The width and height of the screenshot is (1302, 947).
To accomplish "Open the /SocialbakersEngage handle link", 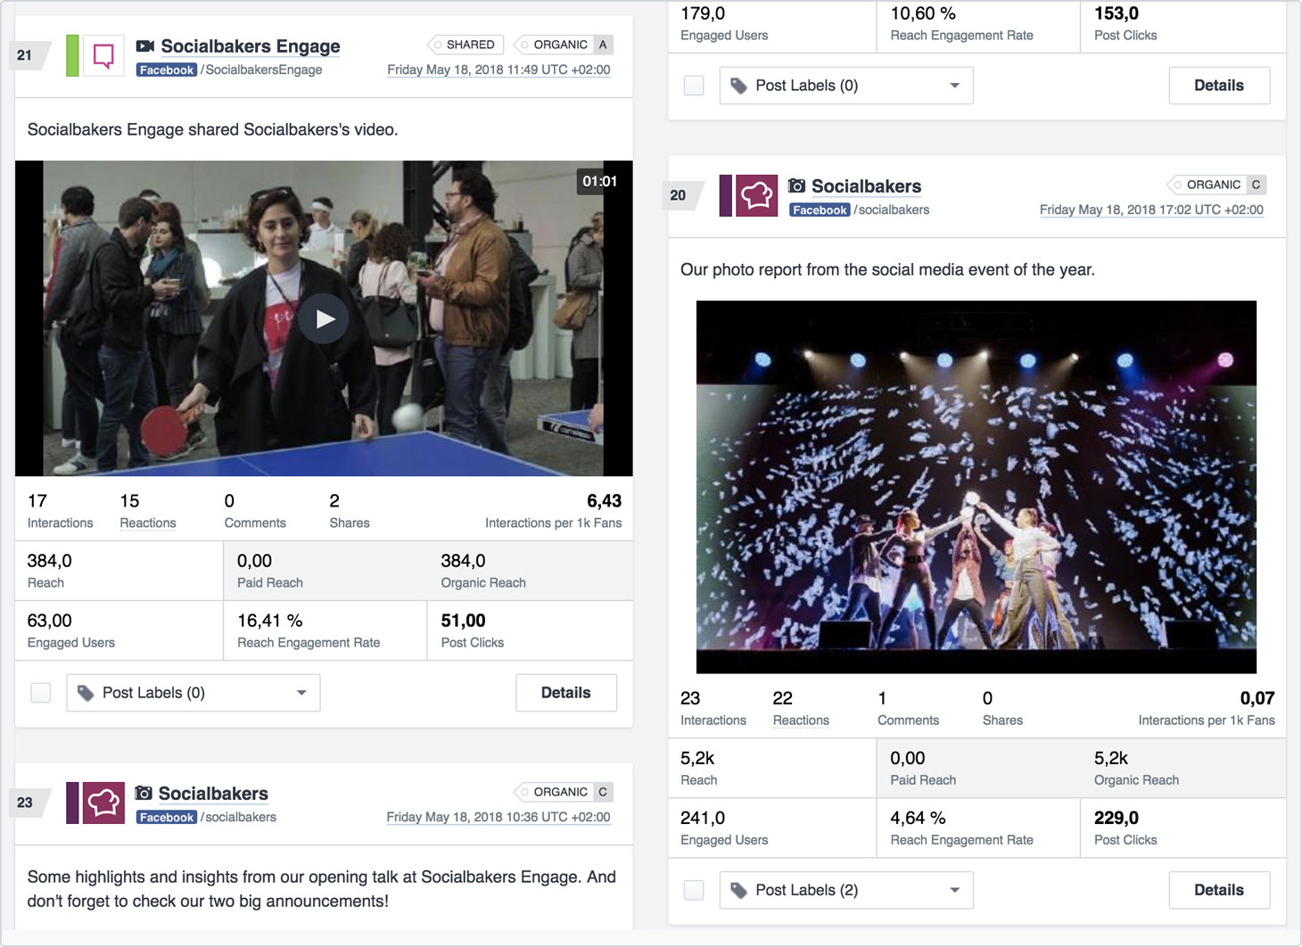I will pyautogui.click(x=261, y=70).
